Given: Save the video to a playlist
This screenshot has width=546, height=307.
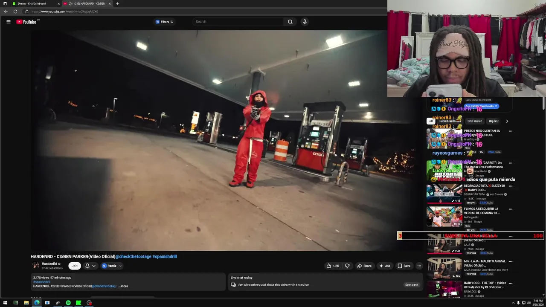Looking at the screenshot, I should point(404,266).
